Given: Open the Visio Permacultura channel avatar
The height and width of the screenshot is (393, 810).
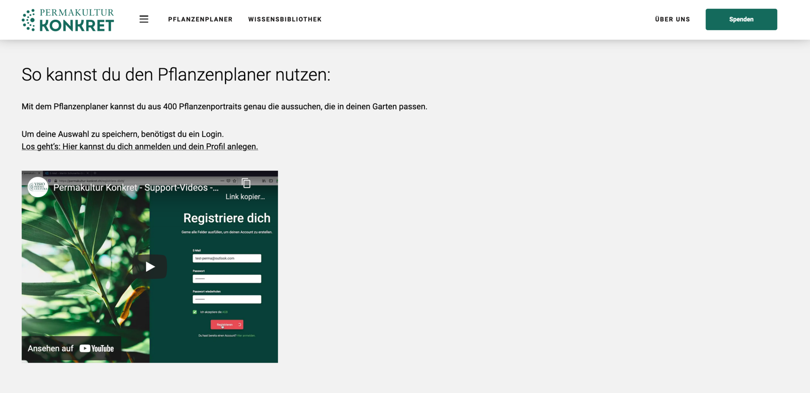Looking at the screenshot, I should 38,187.
